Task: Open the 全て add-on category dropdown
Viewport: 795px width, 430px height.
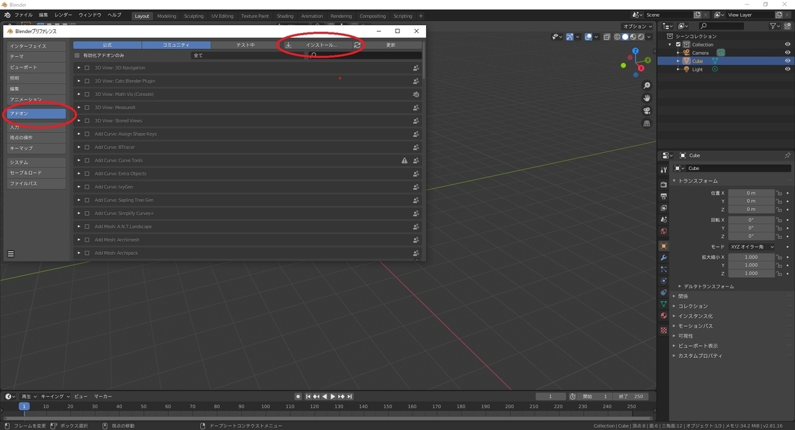Action: pos(248,56)
